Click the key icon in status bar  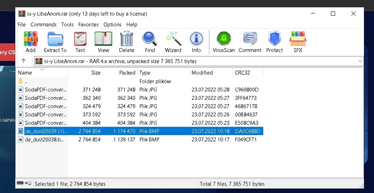click(x=28, y=183)
